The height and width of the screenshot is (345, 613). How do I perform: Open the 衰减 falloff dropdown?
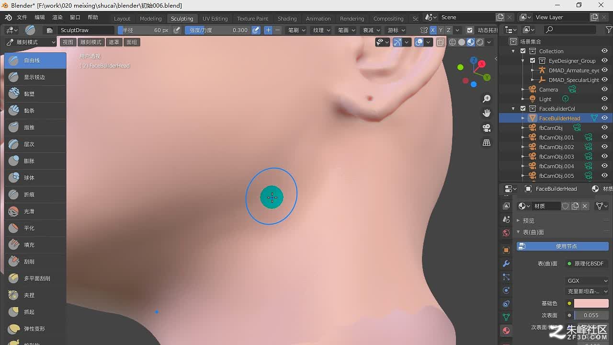(x=371, y=30)
